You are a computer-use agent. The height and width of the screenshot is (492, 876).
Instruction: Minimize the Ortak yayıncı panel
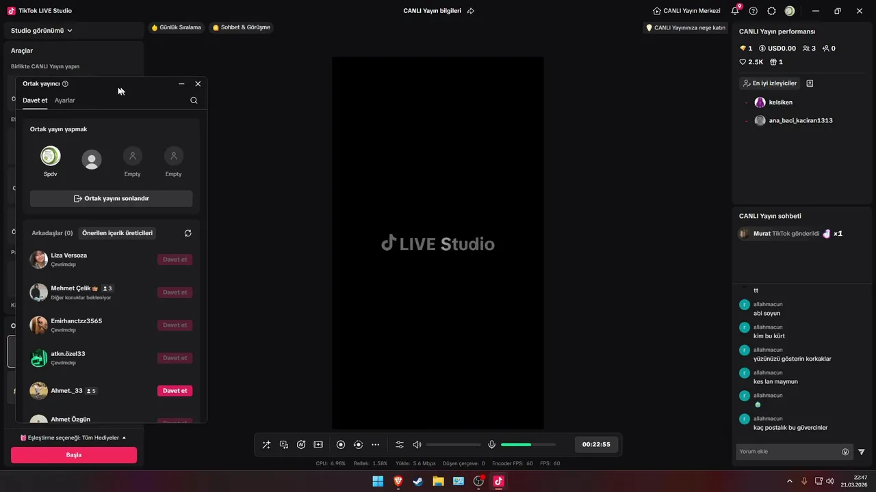(x=181, y=83)
